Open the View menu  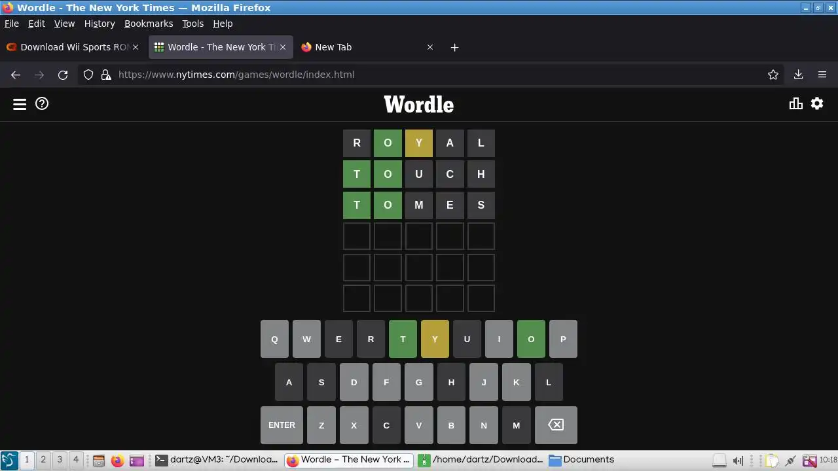click(x=64, y=24)
